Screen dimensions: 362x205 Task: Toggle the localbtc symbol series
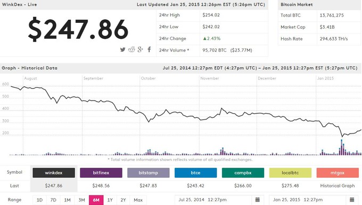click(x=290, y=173)
